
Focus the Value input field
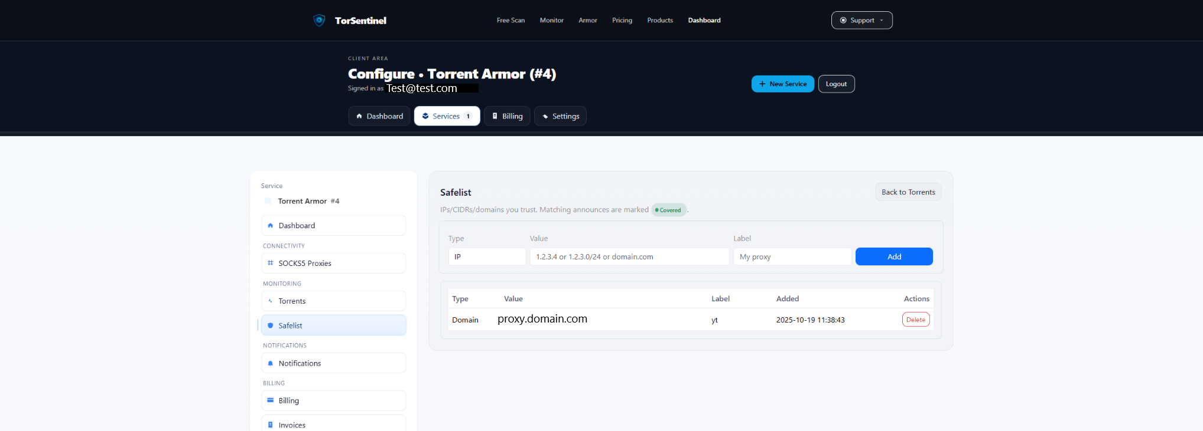pos(629,256)
